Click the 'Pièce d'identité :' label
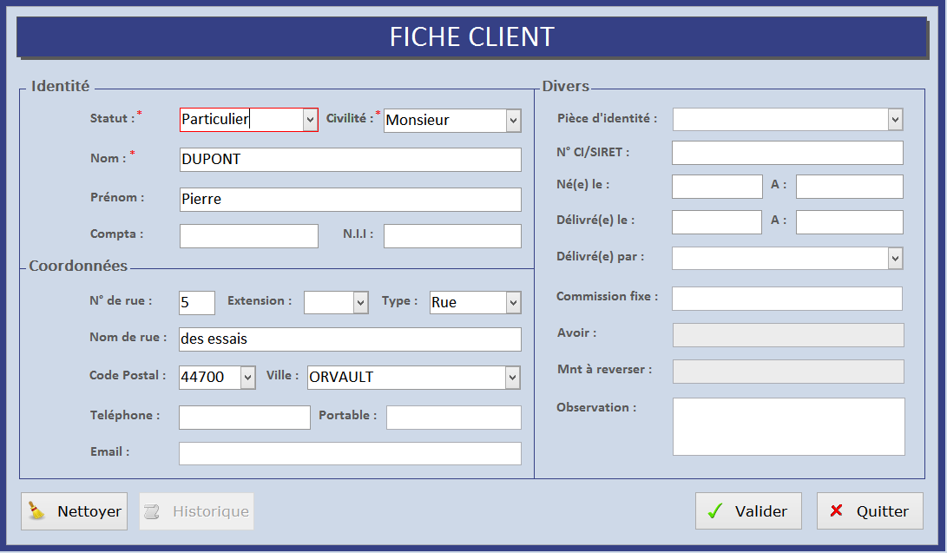The width and height of the screenshot is (947, 553). coord(607,118)
